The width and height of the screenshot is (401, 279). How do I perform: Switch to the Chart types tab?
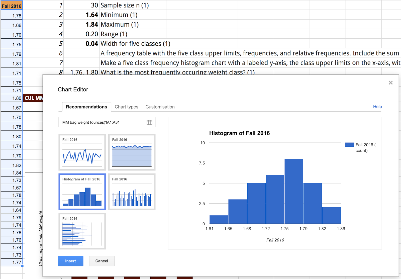pyautogui.click(x=126, y=107)
